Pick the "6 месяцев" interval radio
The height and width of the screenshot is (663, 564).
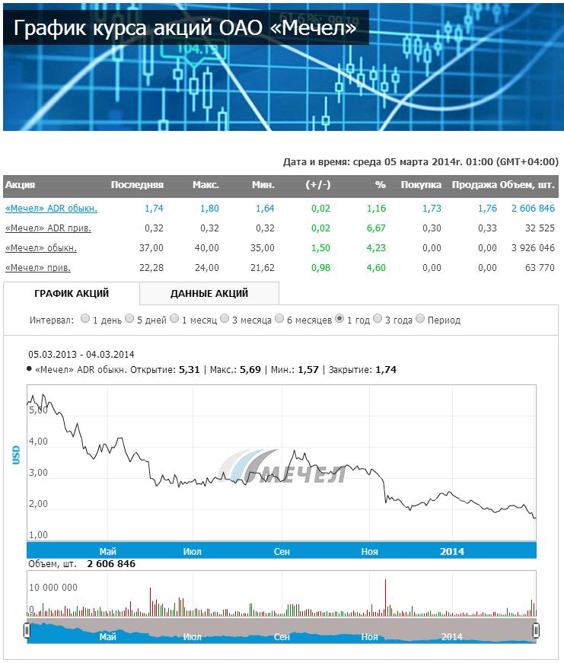point(280,320)
